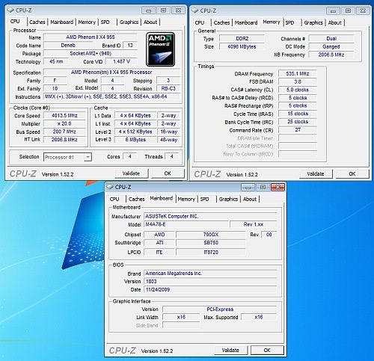Click Validate button in Mainboard window
This screenshot has width=374, height=361.
click(230, 351)
